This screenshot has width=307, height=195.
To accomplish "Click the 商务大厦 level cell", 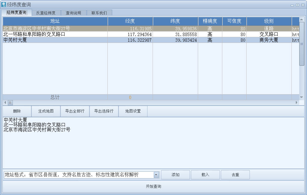I will 269,40.
